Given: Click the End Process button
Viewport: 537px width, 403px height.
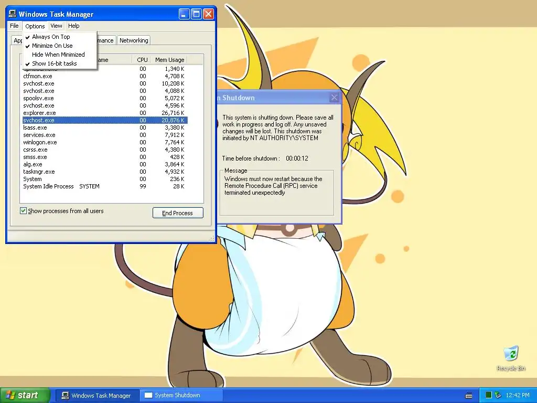Looking at the screenshot, I should coord(178,213).
